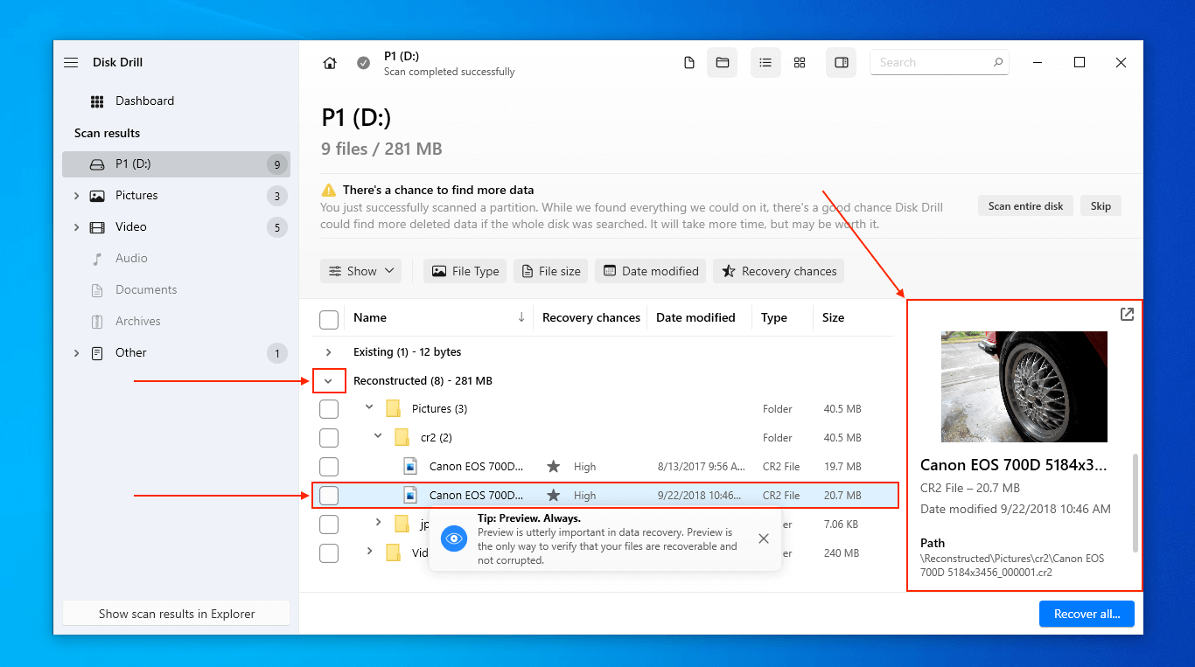Expand the Video category in sidebar
The height and width of the screenshot is (667, 1195).
(76, 227)
